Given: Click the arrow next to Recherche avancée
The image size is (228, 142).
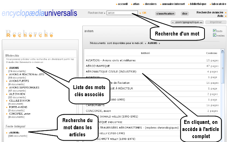Looking at the screenshot, I should [x=226, y=13].
